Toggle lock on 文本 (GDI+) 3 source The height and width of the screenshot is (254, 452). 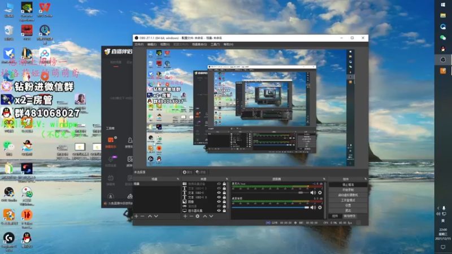click(224, 197)
